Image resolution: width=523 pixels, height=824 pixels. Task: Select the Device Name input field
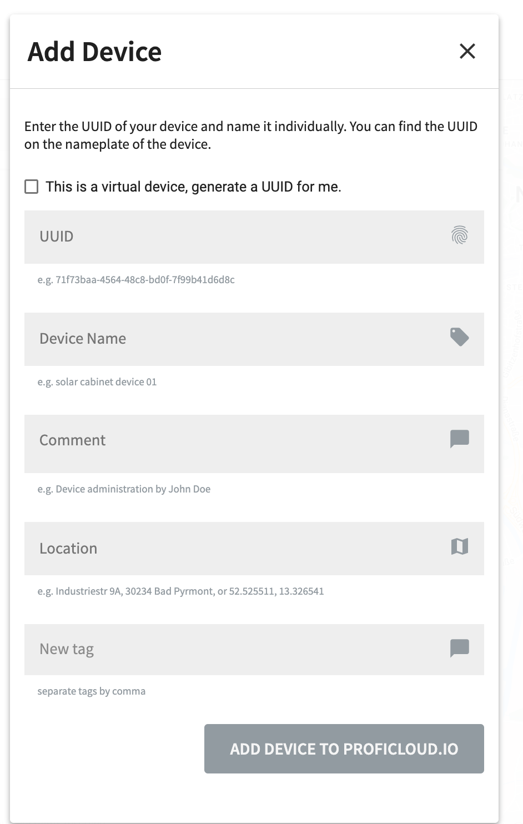[254, 339]
